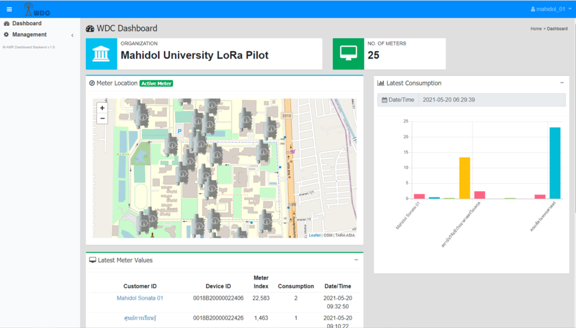The image size is (576, 328).
Task: Toggle the hamburger sidebar menu
Action: (x=9, y=9)
